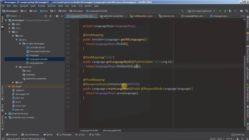Start debugging with the bug icon
This screenshot has width=249, height=140.
[x=225, y=11]
